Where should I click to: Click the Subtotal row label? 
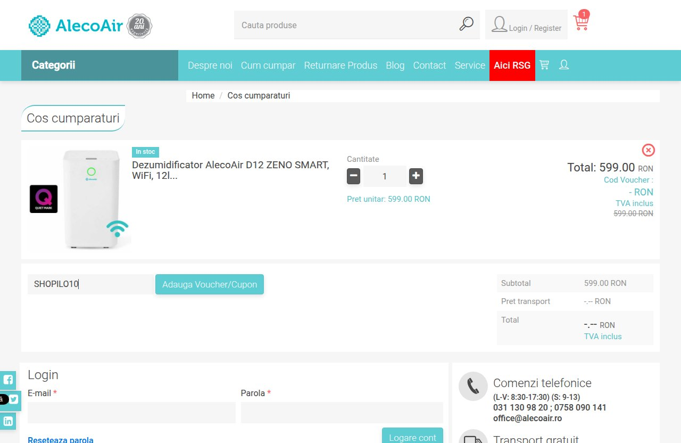[x=516, y=283]
